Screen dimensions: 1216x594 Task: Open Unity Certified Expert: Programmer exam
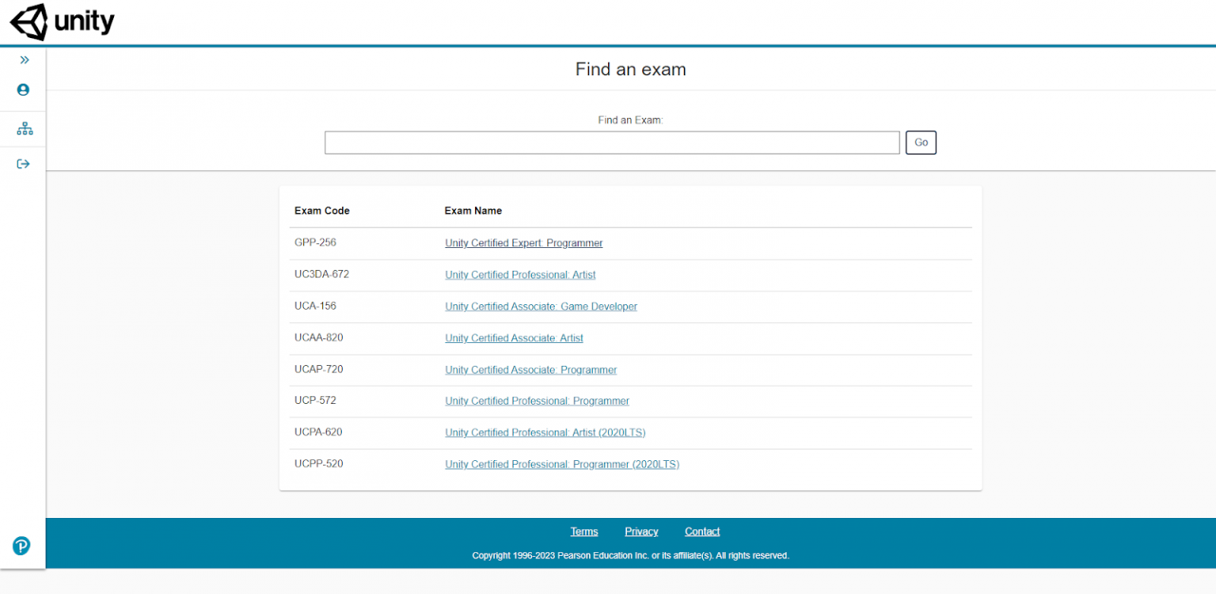coord(523,243)
